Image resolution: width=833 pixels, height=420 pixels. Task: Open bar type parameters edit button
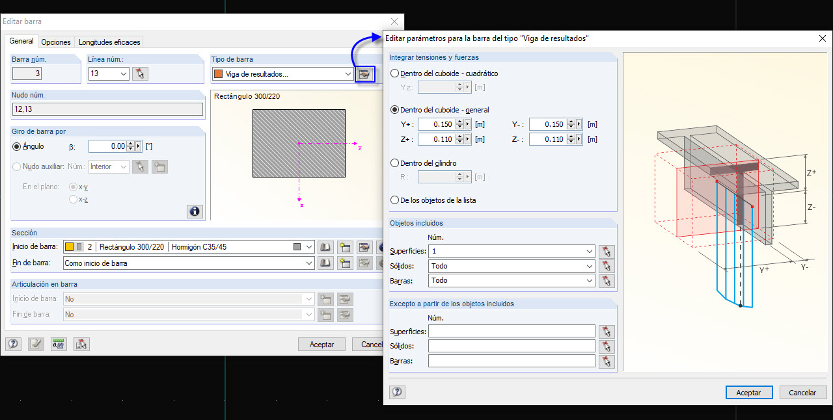(364, 74)
